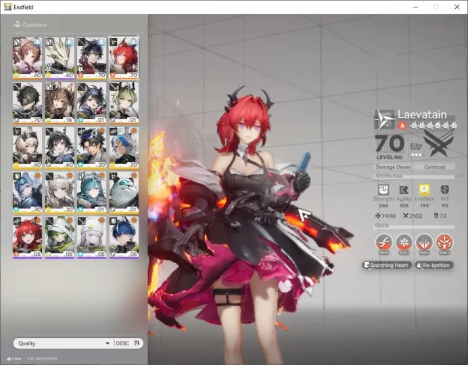
Task: Click the Agility attribute icon
Action: point(404,190)
